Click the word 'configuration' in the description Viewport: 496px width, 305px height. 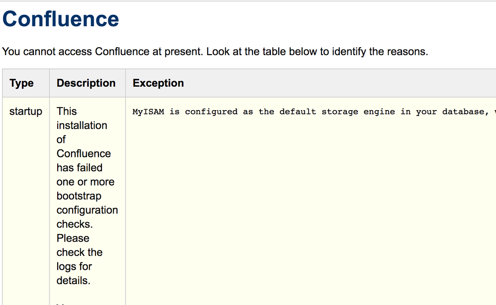pos(87,210)
